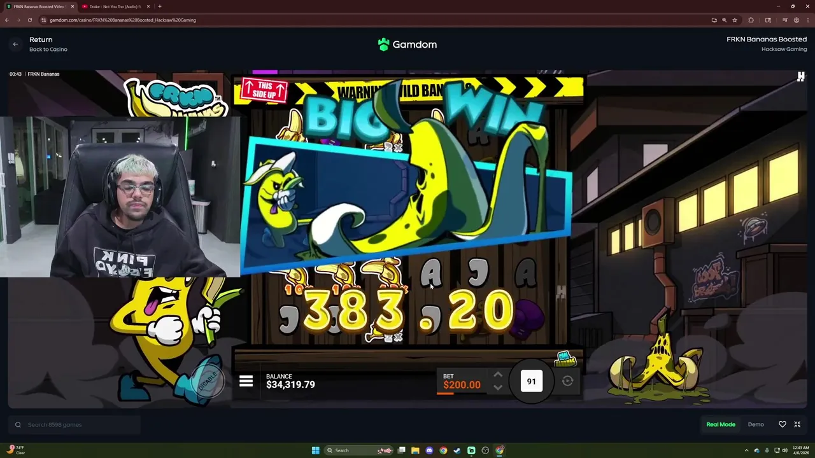Open Task View on the taskbar

(401, 450)
